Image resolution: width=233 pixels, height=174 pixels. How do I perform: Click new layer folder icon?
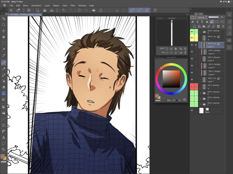(x=204, y=26)
